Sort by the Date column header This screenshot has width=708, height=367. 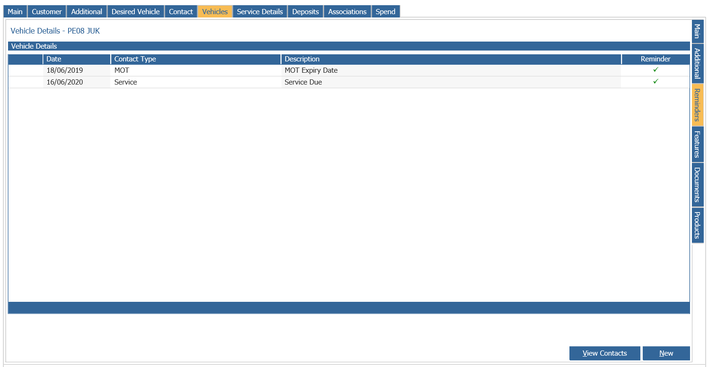[77, 59]
